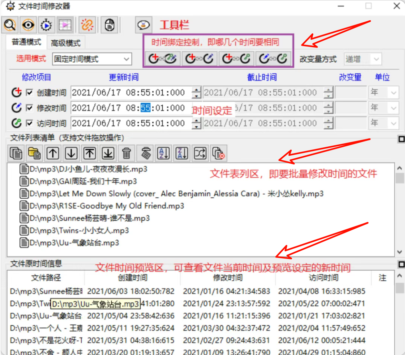Click the copy files list icon
Image resolution: width=405 pixels, height=355 pixels.
click(16, 153)
